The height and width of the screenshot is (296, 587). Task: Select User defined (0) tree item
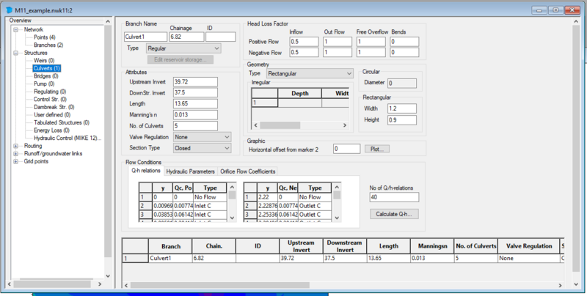pos(52,115)
